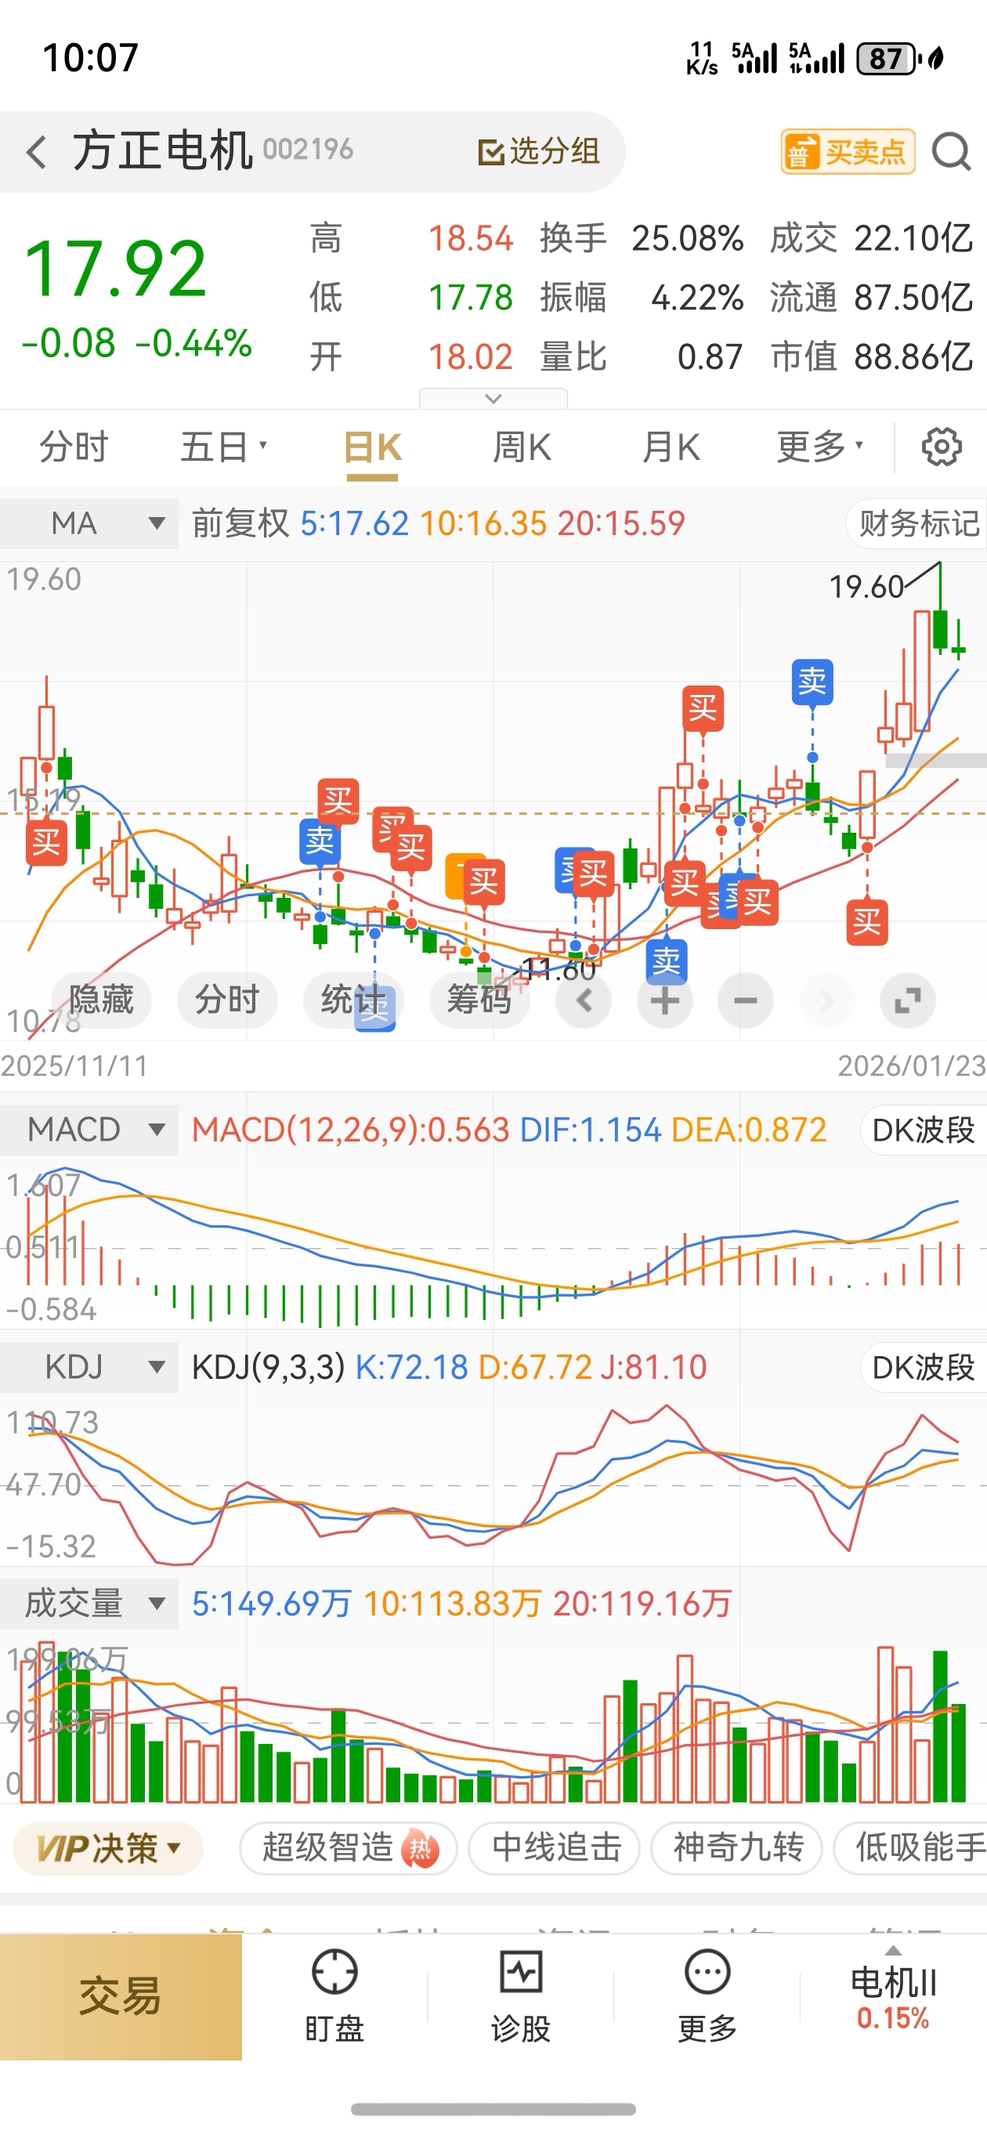The image size is (987, 2131).
Task: Tap the red 买 marker at far left
Action: [x=45, y=843]
